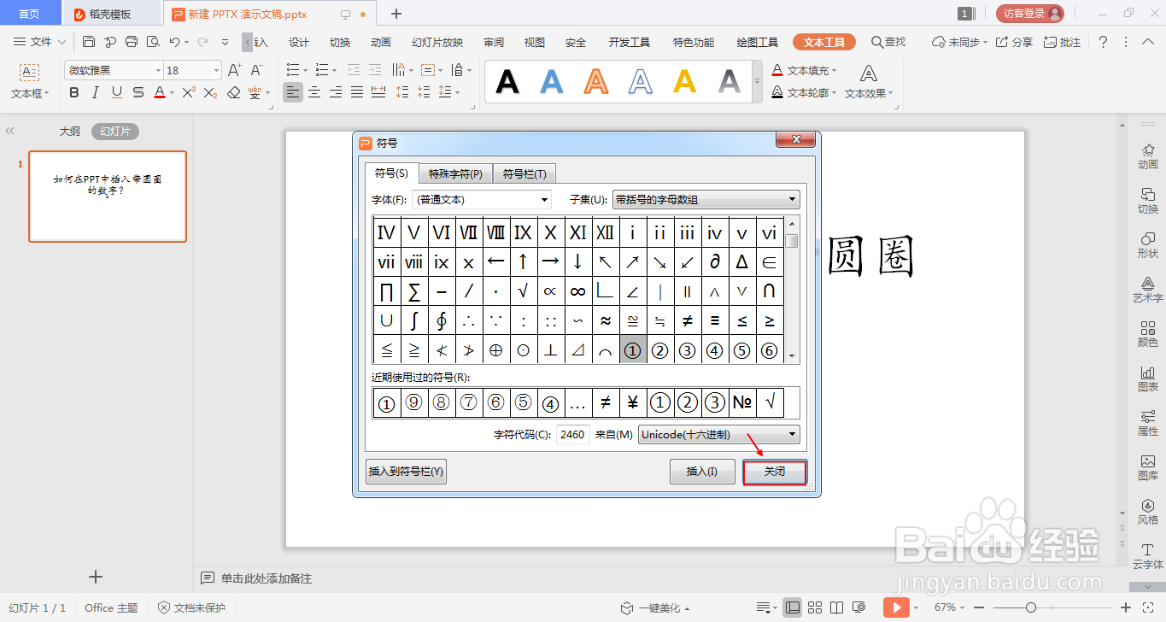This screenshot has width=1166, height=622.
Task: Toggle italic formatting
Action: tap(95, 92)
